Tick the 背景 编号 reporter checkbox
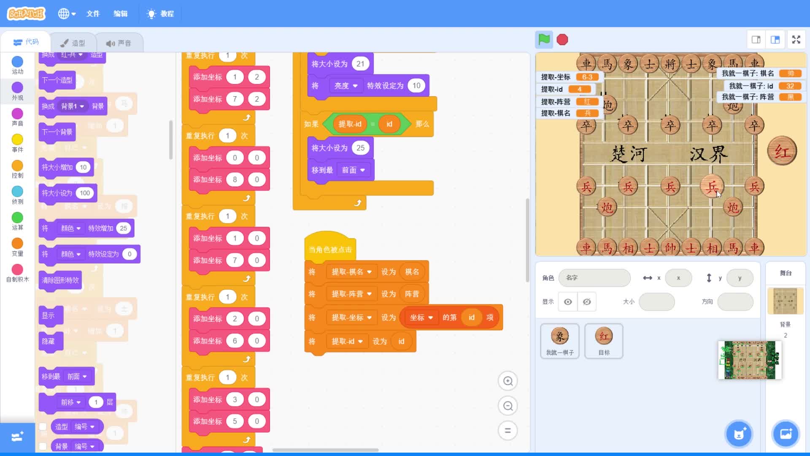Screen dimensions: 810x456 point(43,446)
